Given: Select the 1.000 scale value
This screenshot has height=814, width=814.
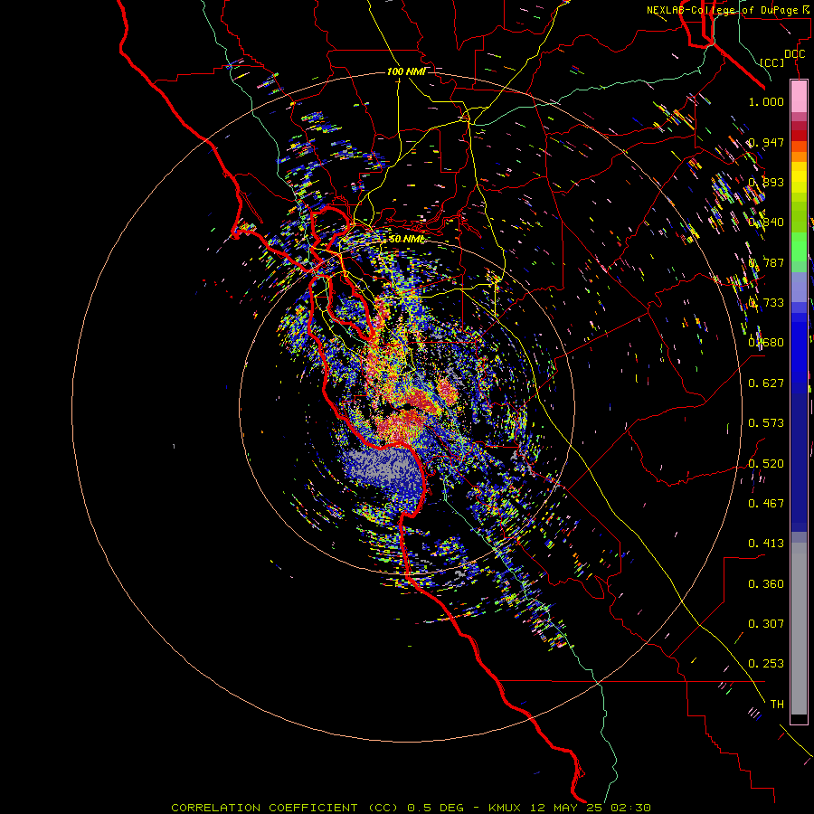Looking at the screenshot, I should 766,101.
